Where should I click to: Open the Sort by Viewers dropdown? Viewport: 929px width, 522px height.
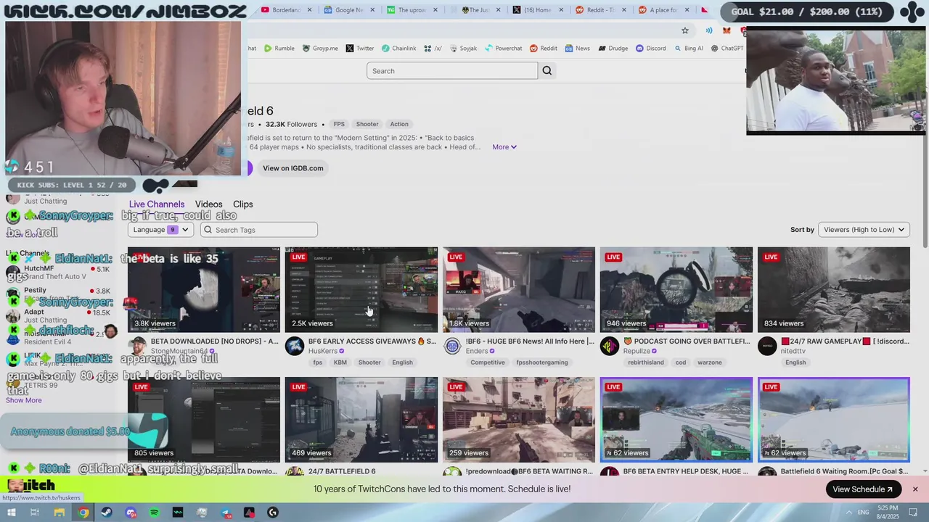(x=864, y=230)
